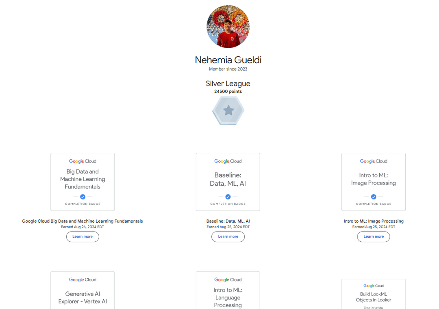This screenshot has height=309, width=439.
Task: Click blue checkmark on Baseline badge
Action: click(x=228, y=197)
